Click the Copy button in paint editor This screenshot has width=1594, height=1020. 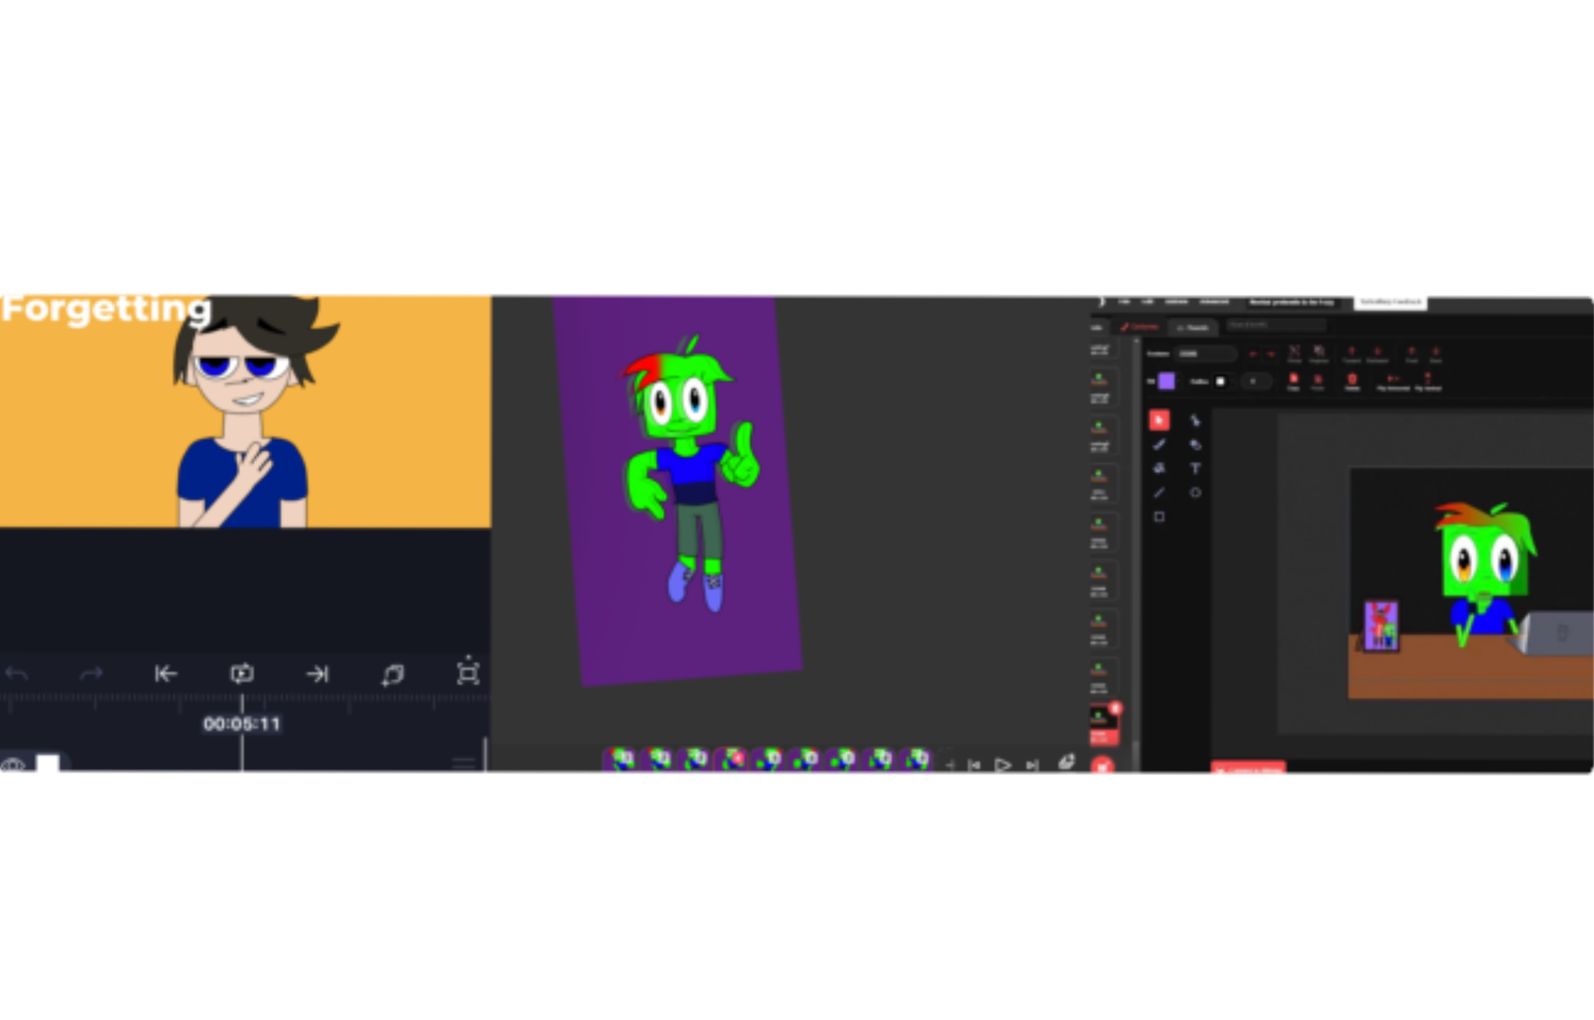pyautogui.click(x=1293, y=381)
